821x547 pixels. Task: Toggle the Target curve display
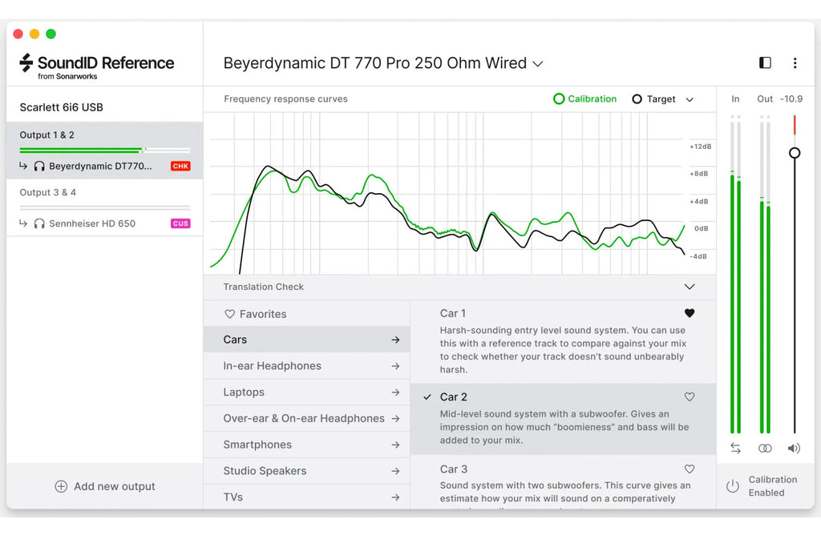tap(654, 99)
